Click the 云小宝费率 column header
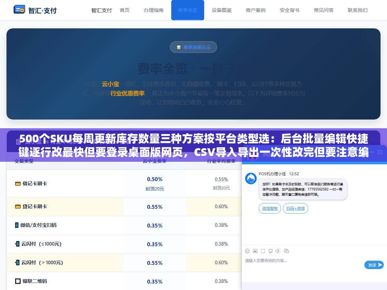Image resolution: width=387 pixels, height=290 pixels. pos(155,161)
